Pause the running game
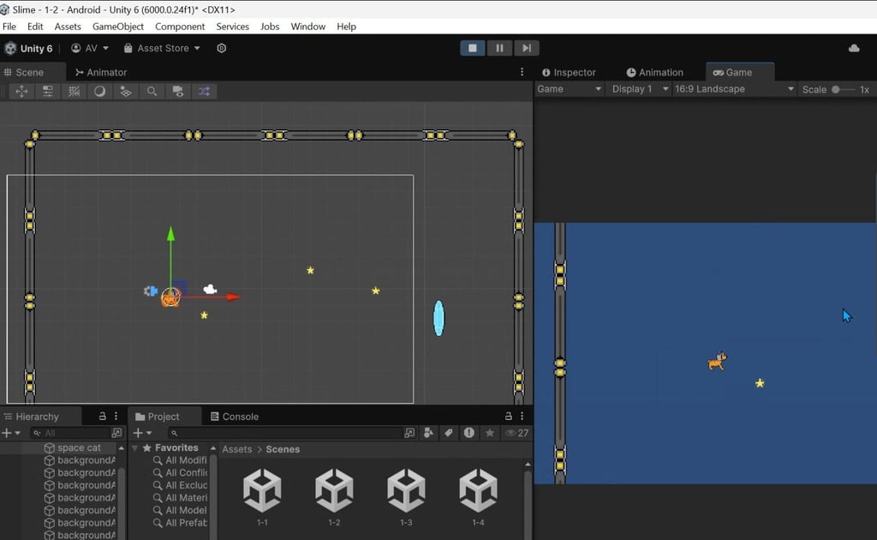This screenshot has width=877, height=540. click(499, 48)
